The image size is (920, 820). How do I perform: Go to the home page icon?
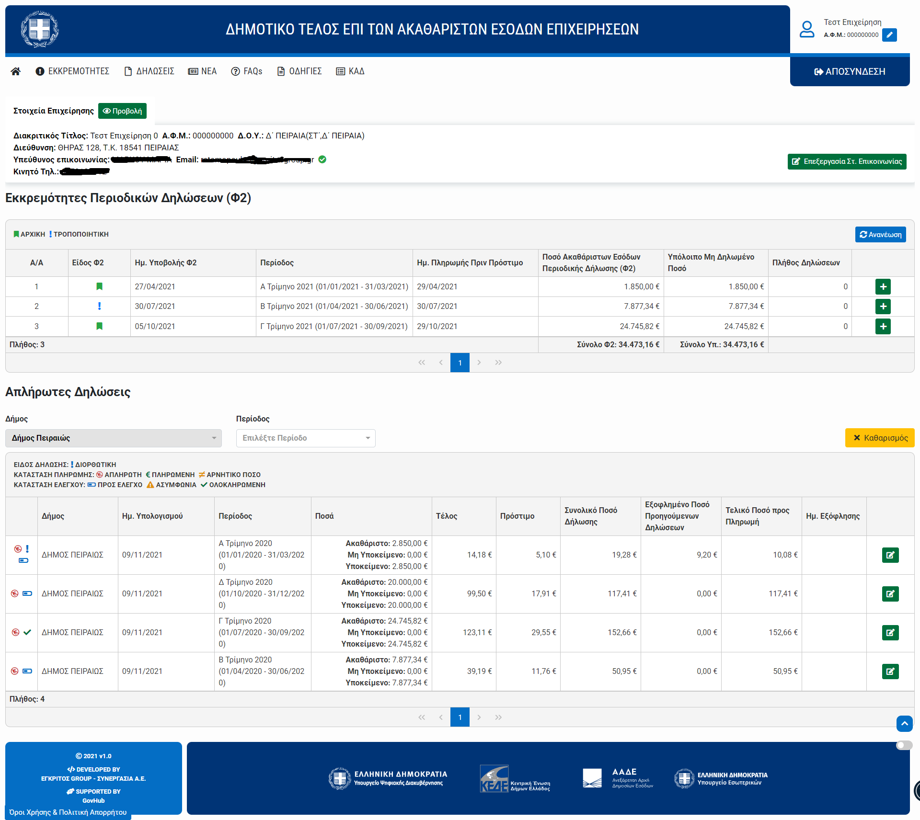(15, 71)
